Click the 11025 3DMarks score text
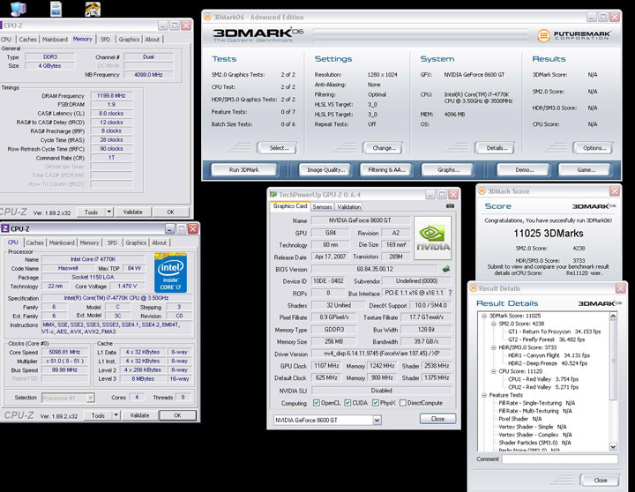Image resolution: width=635 pixels, height=492 pixels. (549, 234)
